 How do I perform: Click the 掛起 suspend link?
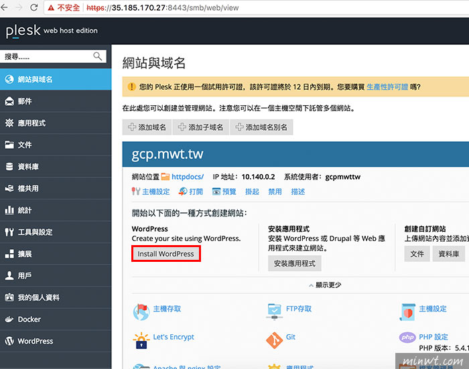[252, 192]
